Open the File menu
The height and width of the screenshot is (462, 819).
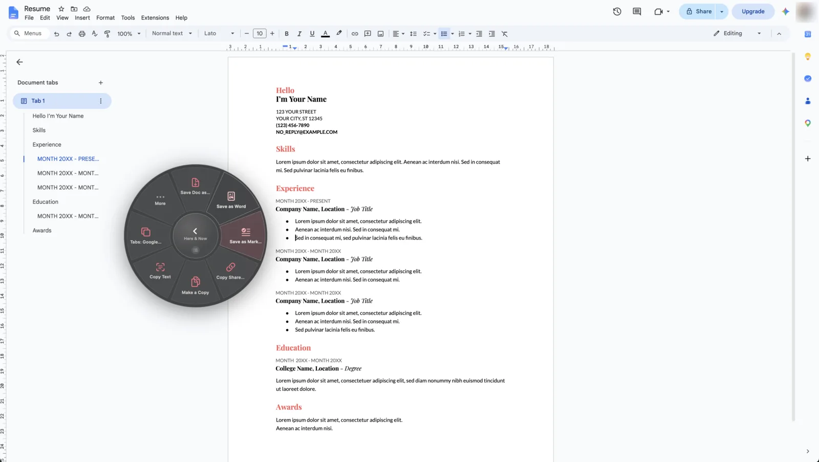[x=29, y=18]
